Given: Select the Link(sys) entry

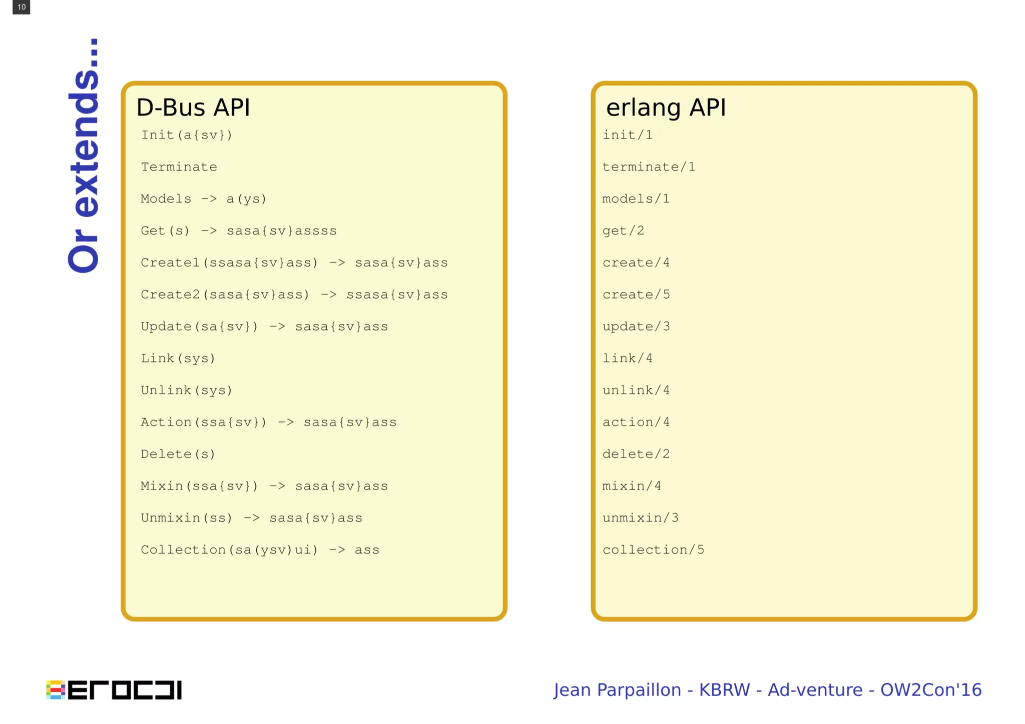Looking at the screenshot, I should point(178,358).
